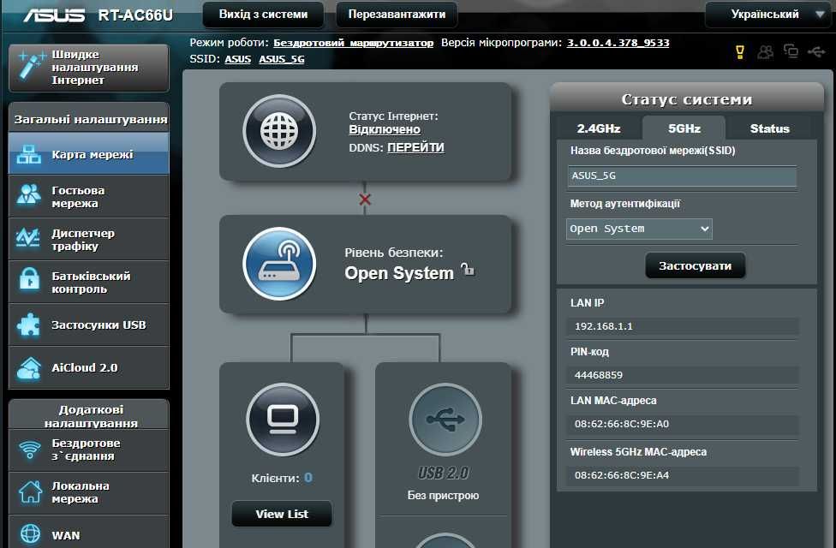836x548 pixels.
Task: Click the Карта мережі network map icon
Action: (x=29, y=154)
